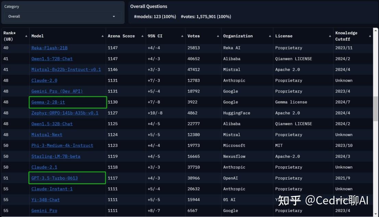The image size is (379, 217).
Task: Open the Reka-Flash-21B model link
Action: (x=49, y=48)
